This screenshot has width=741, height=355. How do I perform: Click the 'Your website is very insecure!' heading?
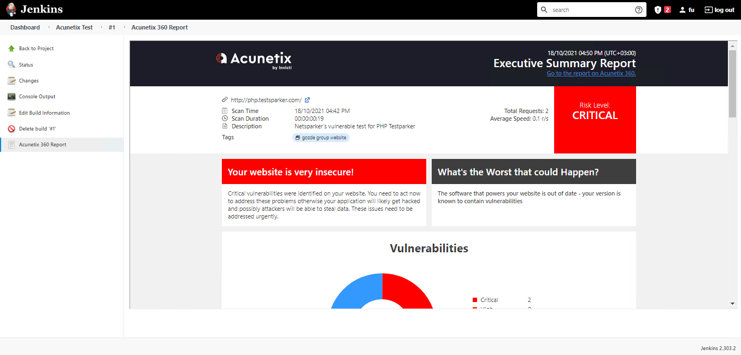pos(291,172)
